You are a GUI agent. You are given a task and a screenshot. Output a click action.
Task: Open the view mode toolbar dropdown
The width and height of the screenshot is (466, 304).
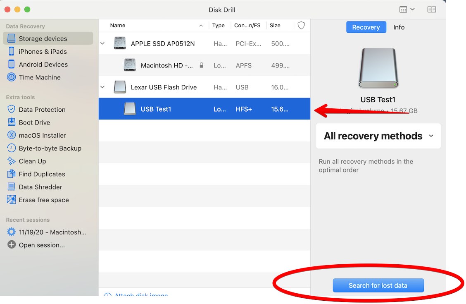407,10
